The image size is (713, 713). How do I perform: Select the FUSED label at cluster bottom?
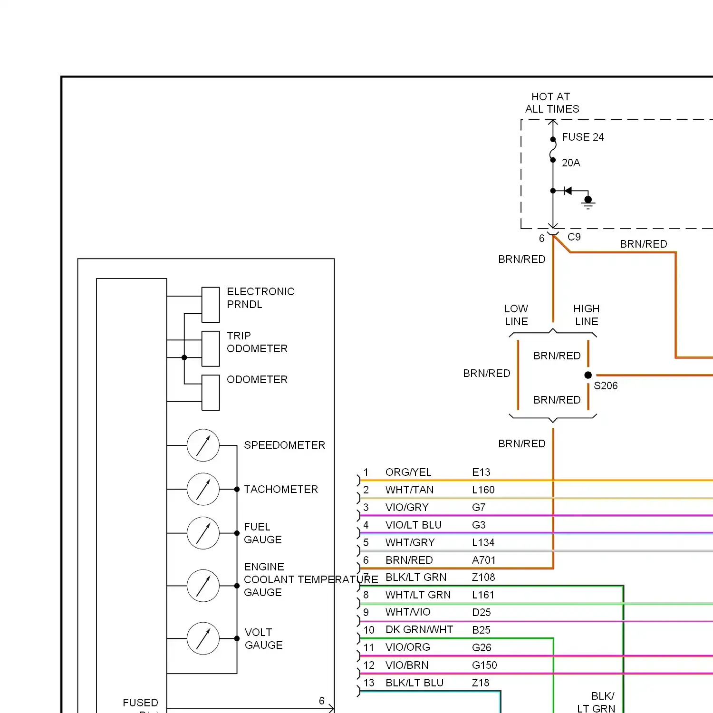140,703
